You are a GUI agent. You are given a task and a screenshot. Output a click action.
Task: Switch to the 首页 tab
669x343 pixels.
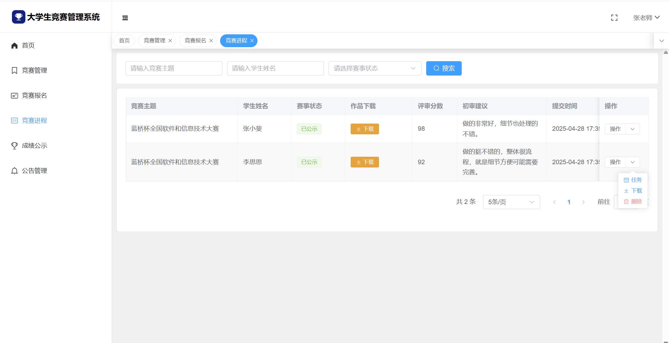[x=124, y=41]
